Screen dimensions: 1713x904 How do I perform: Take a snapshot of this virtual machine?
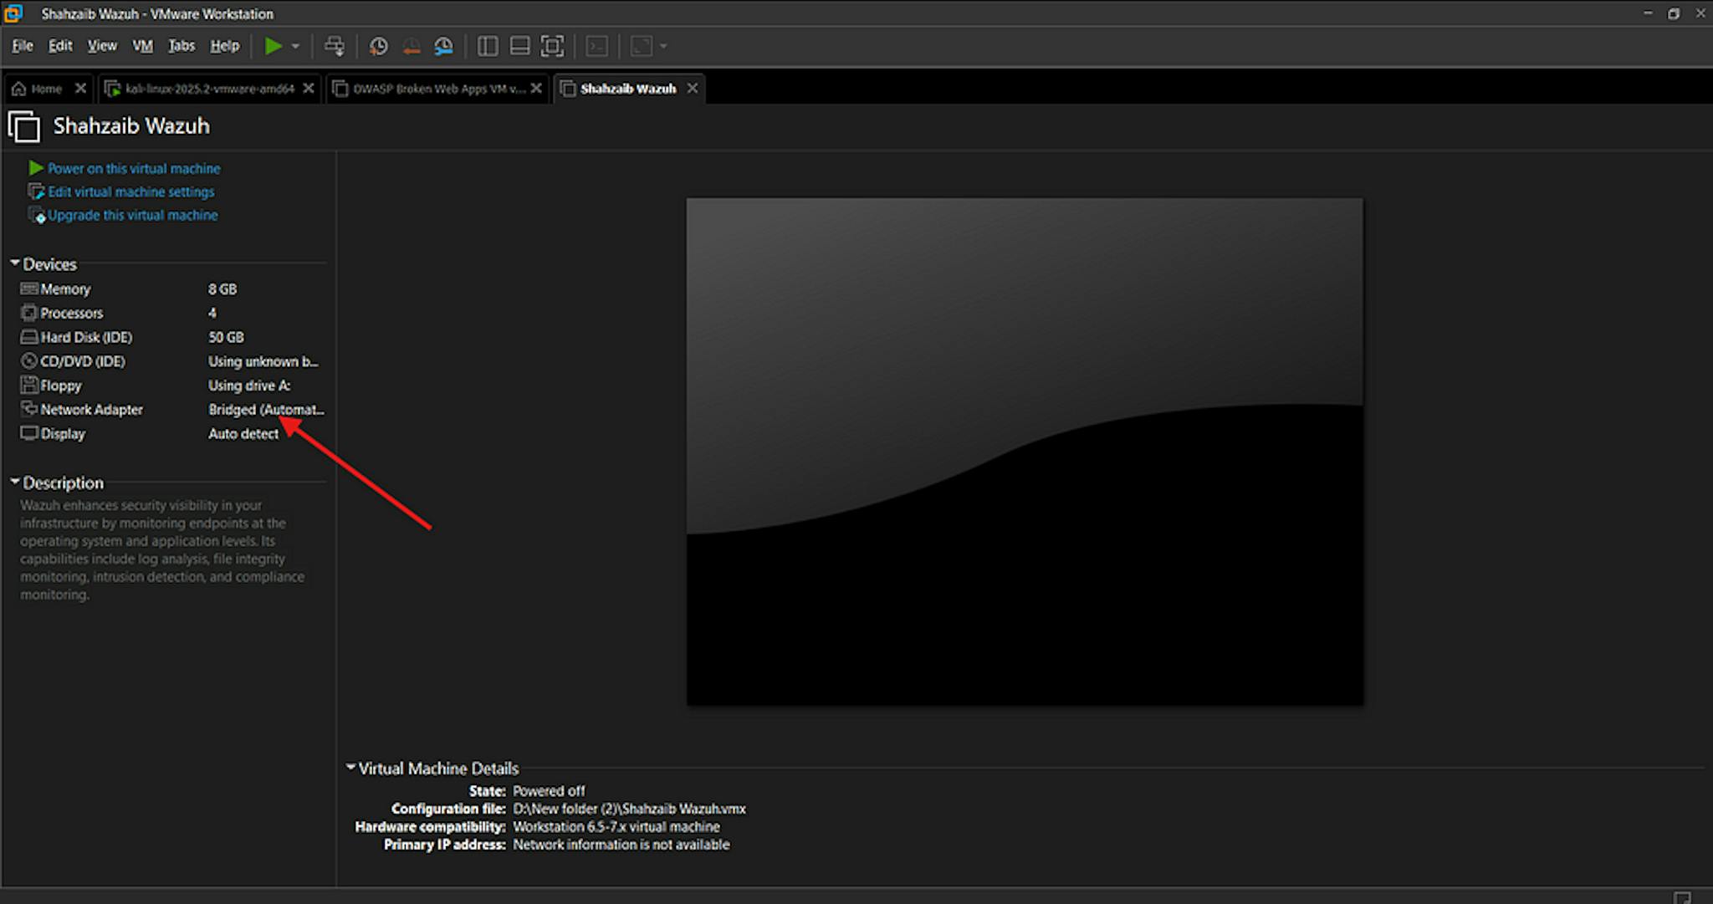pyautogui.click(x=379, y=46)
